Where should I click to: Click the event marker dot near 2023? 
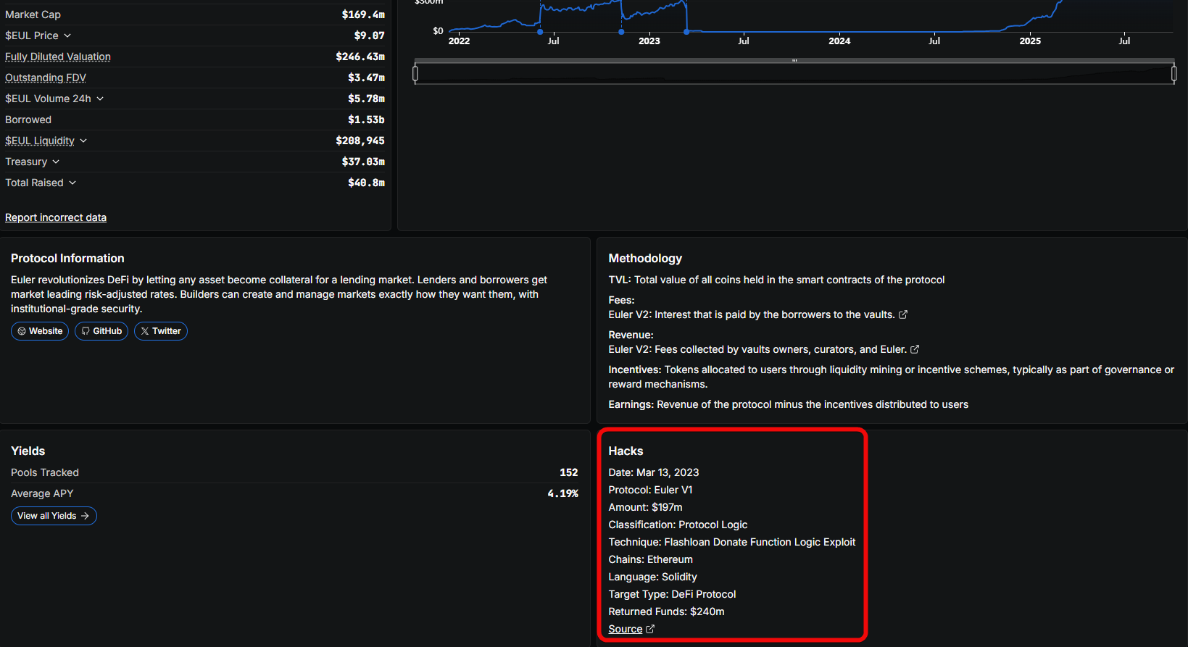click(x=621, y=32)
